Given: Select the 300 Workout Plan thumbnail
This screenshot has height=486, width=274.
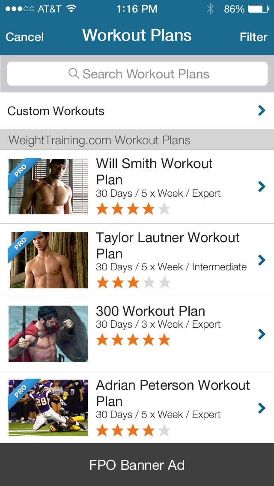Looking at the screenshot, I should [x=48, y=334].
